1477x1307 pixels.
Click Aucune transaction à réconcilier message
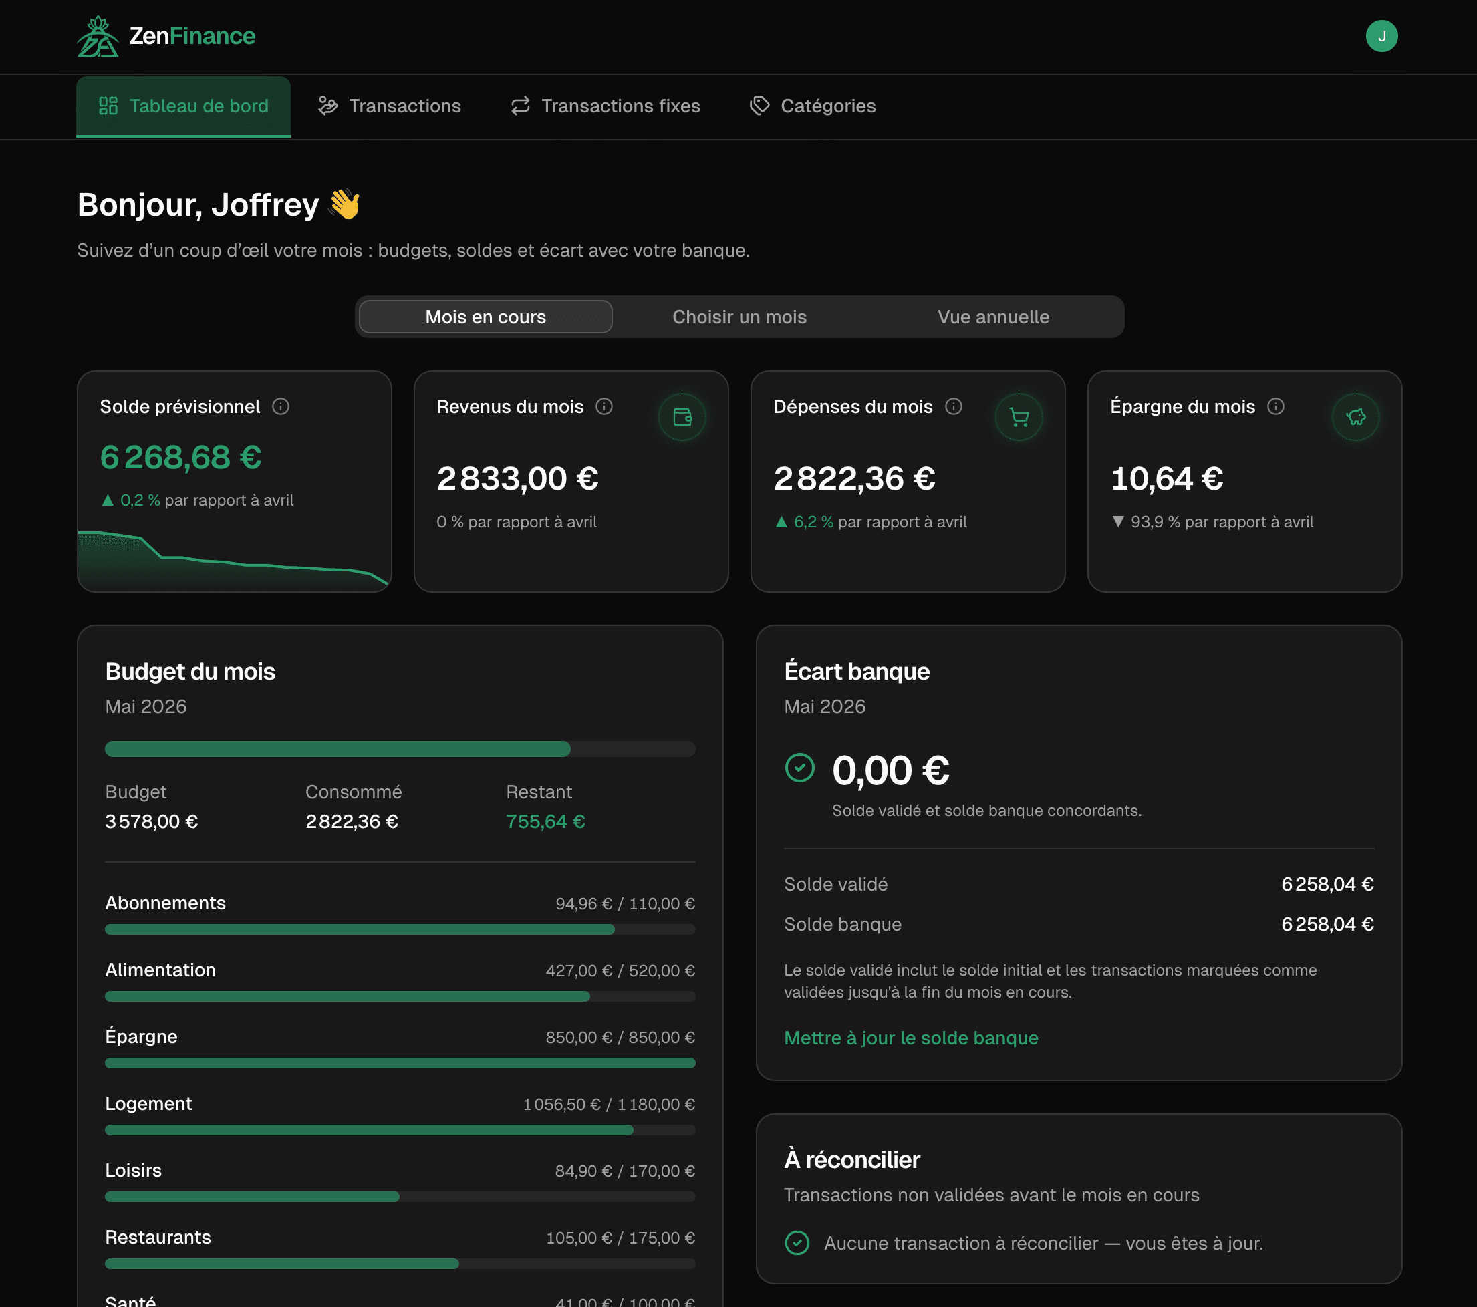coord(1043,1243)
